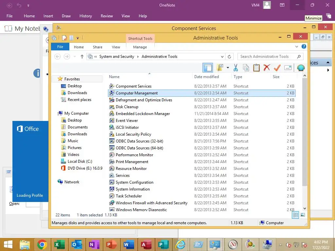Select the Component Services shortcut
The width and height of the screenshot is (335, 251).
coord(202,86)
